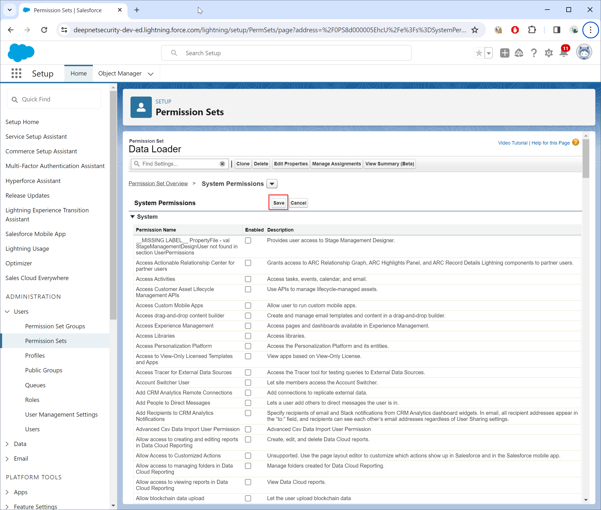Collapse the System section triangle
This screenshot has width=601, height=510.
tap(132, 217)
